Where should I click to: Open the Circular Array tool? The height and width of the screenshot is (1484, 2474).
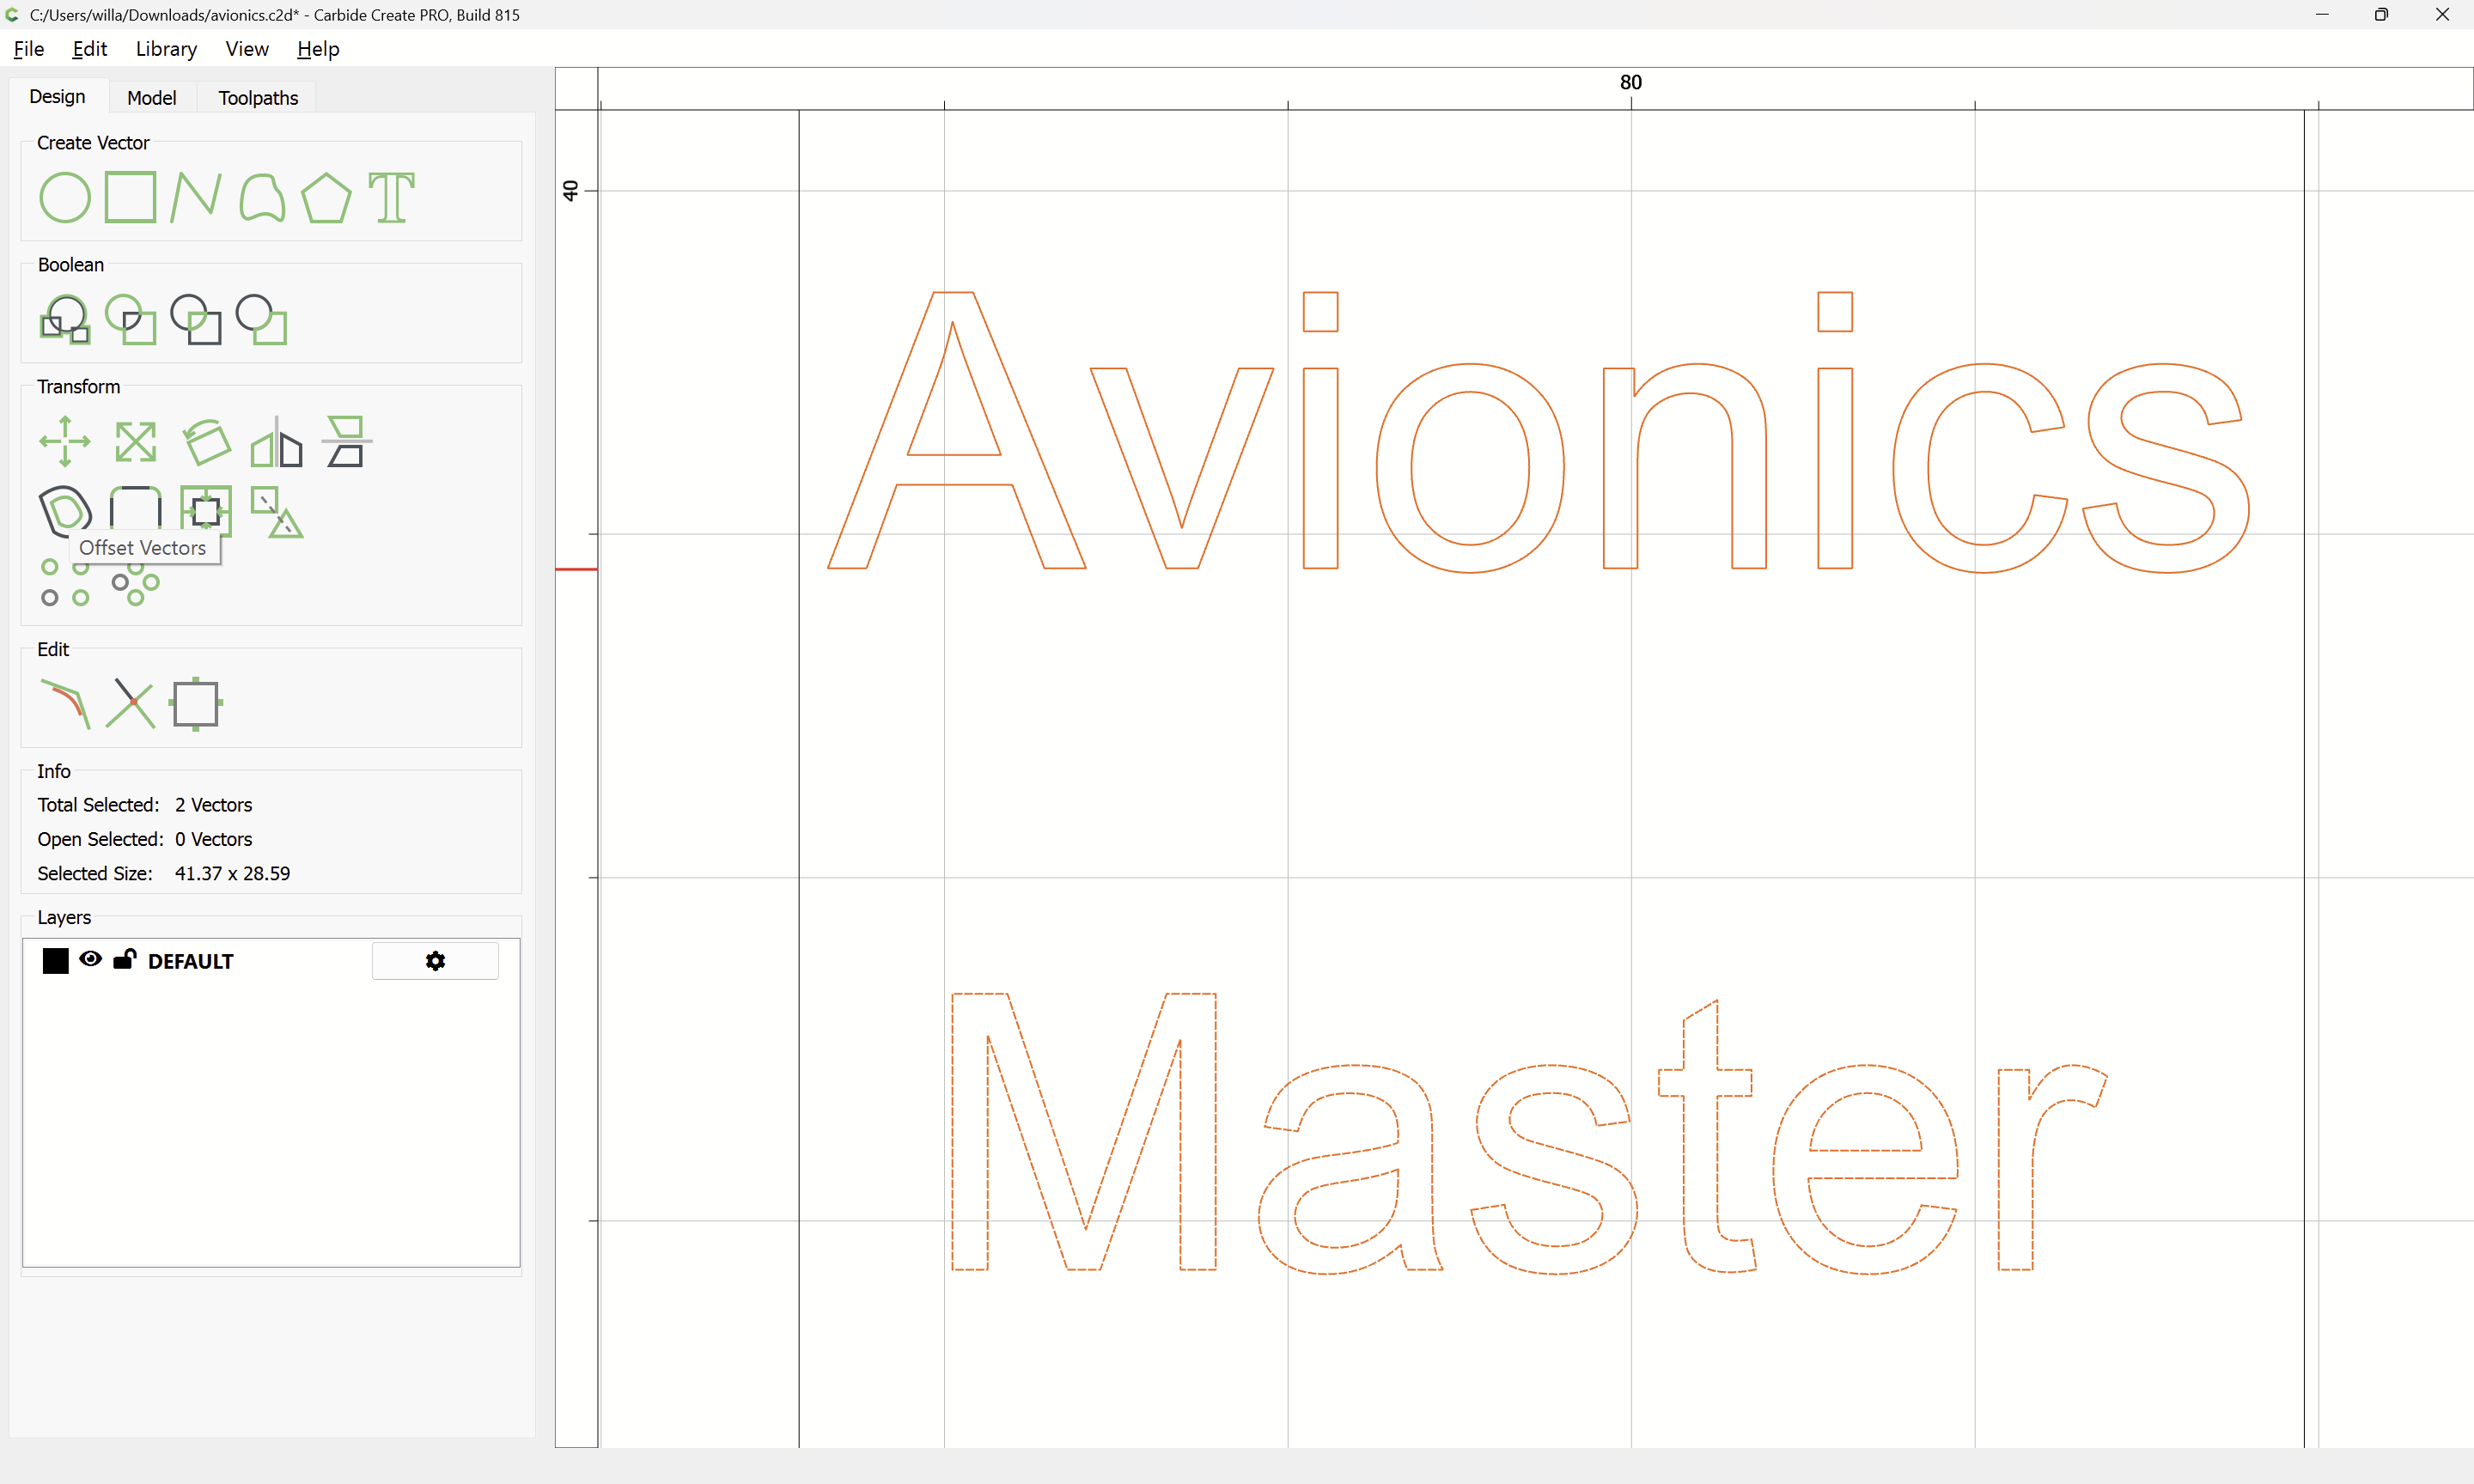(x=136, y=584)
